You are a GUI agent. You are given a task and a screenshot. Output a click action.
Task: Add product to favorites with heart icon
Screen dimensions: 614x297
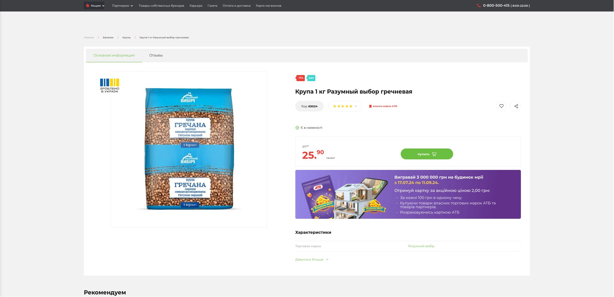pos(501,106)
